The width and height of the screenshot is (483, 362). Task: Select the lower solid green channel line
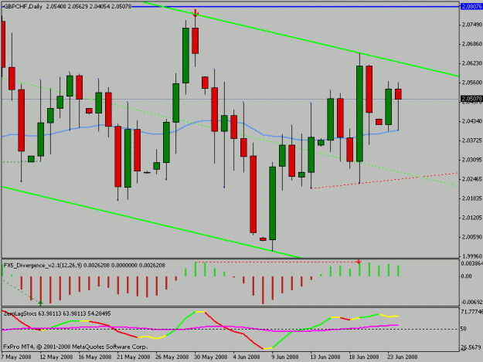(x=151, y=222)
